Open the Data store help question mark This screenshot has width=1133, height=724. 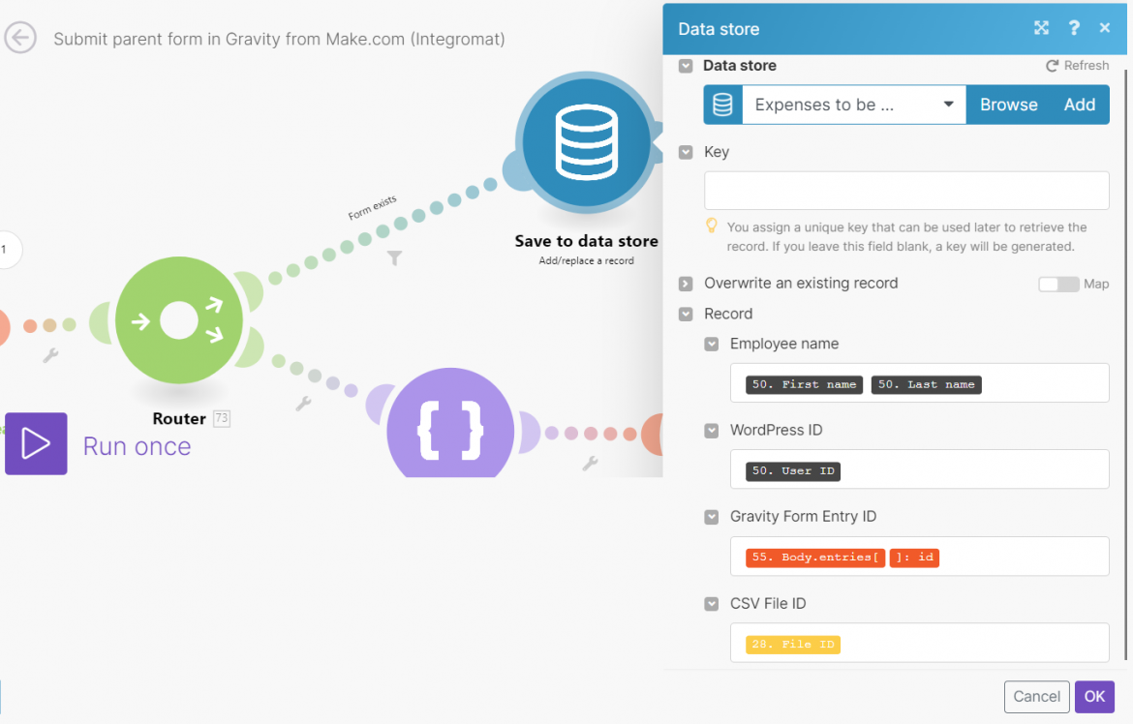(1073, 28)
